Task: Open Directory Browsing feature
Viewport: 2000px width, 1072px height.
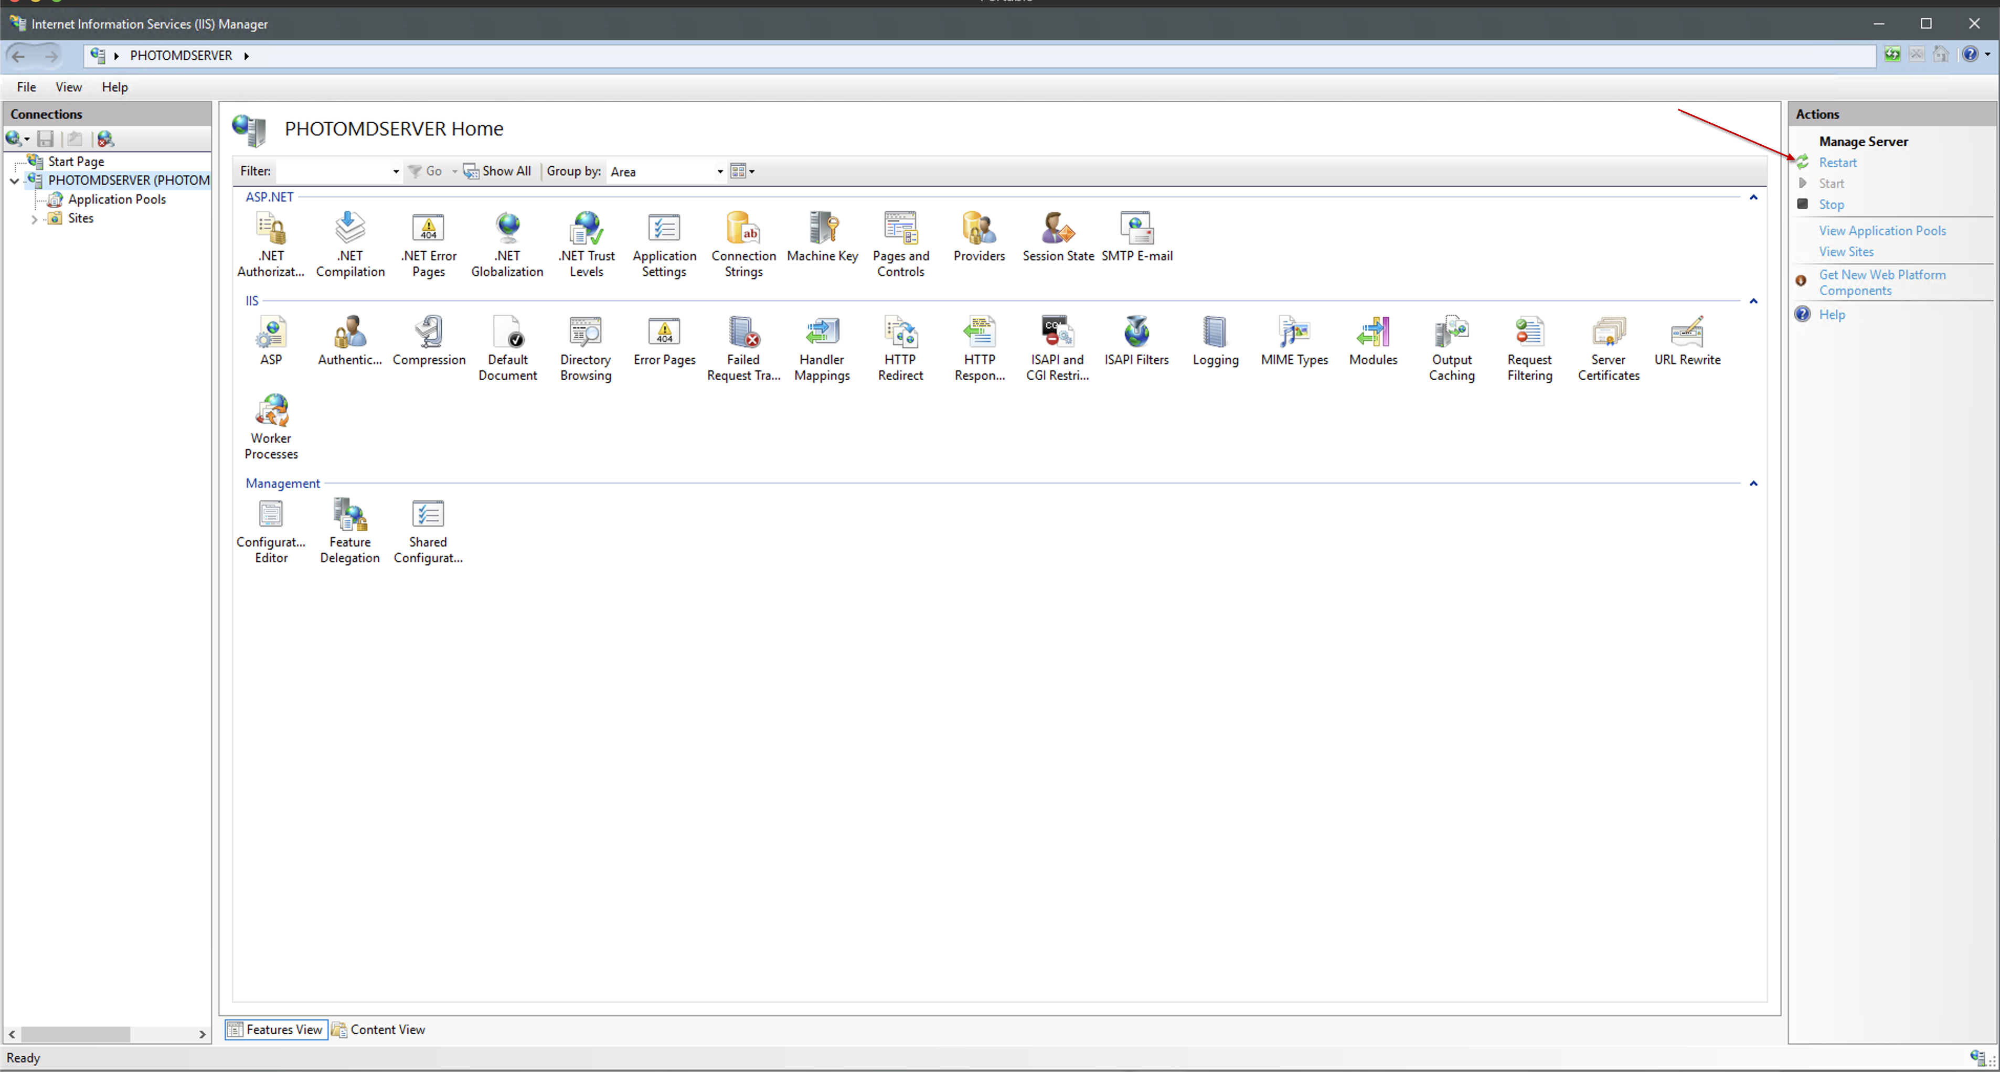Action: coord(586,348)
